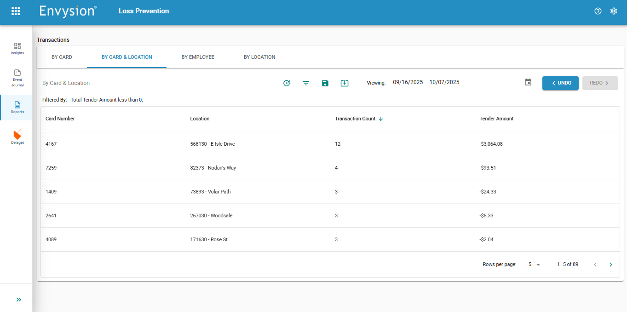Expand the sidebar with double chevron
Screen dimensions: 627x312
point(19,300)
